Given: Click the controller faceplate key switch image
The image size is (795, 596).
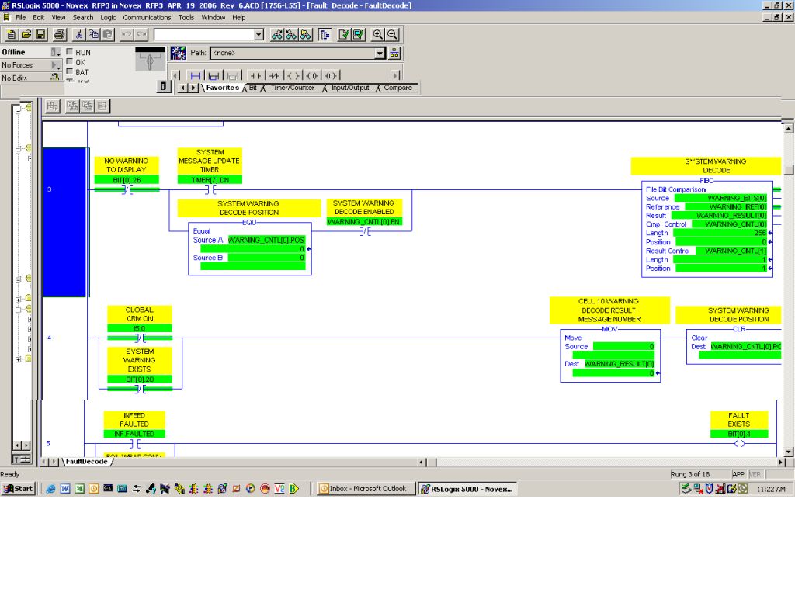Looking at the screenshot, I should (150, 60).
